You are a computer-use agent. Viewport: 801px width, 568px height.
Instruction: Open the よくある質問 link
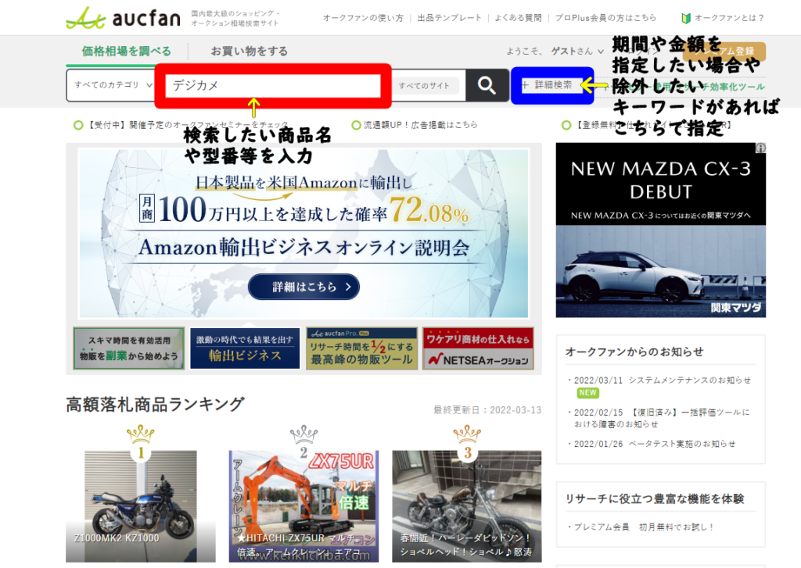point(518,18)
